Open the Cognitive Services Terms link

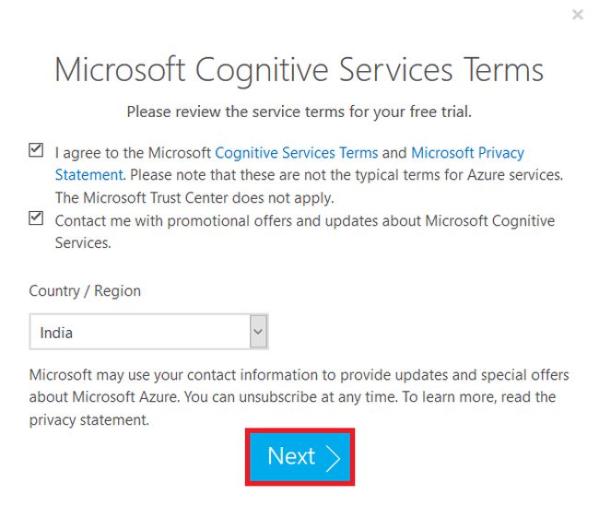pyautogui.click(x=296, y=153)
